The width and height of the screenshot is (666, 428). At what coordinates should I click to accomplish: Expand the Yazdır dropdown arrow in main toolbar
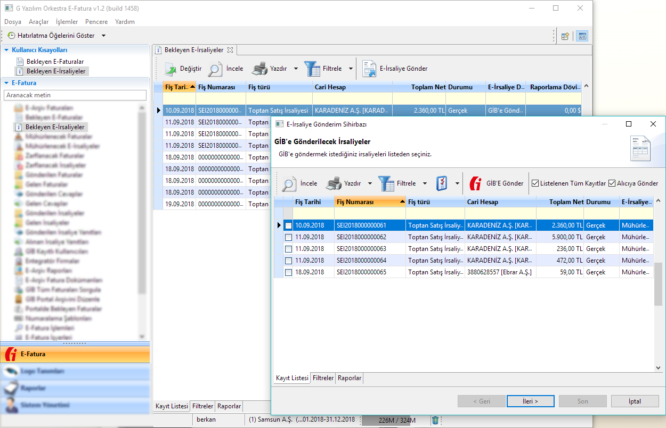pos(296,69)
